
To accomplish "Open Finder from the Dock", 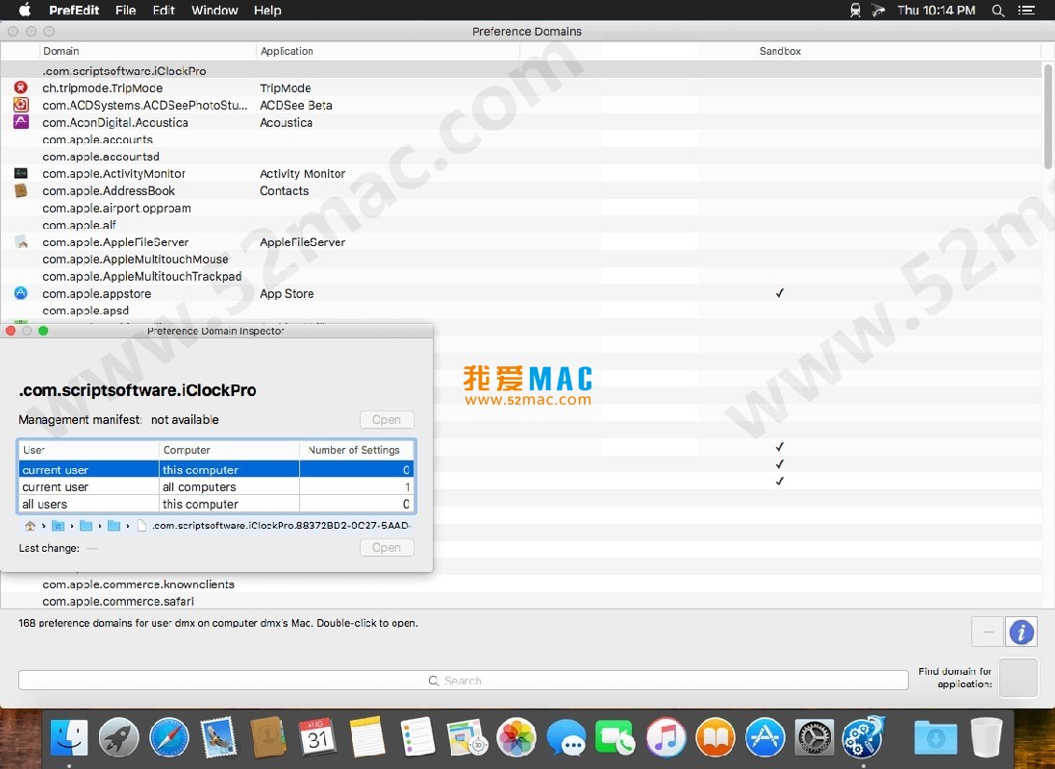I will [68, 738].
